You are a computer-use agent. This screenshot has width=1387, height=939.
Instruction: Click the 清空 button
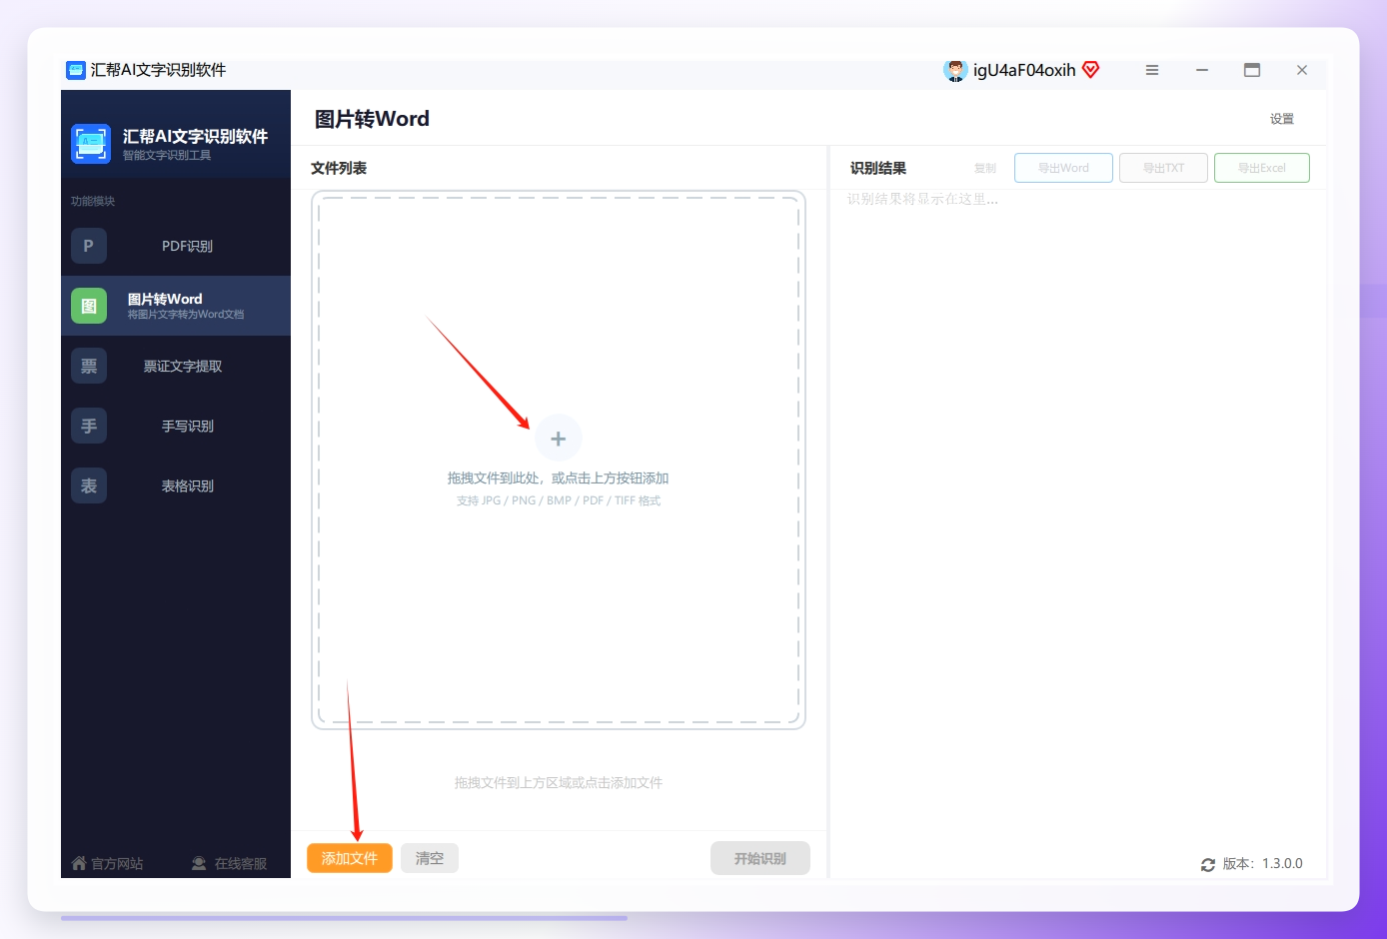tap(430, 858)
